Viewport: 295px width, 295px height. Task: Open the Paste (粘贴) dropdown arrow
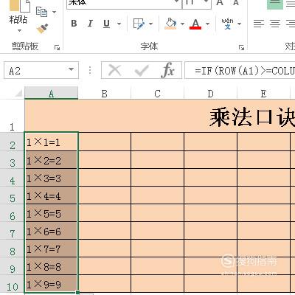tap(19, 31)
